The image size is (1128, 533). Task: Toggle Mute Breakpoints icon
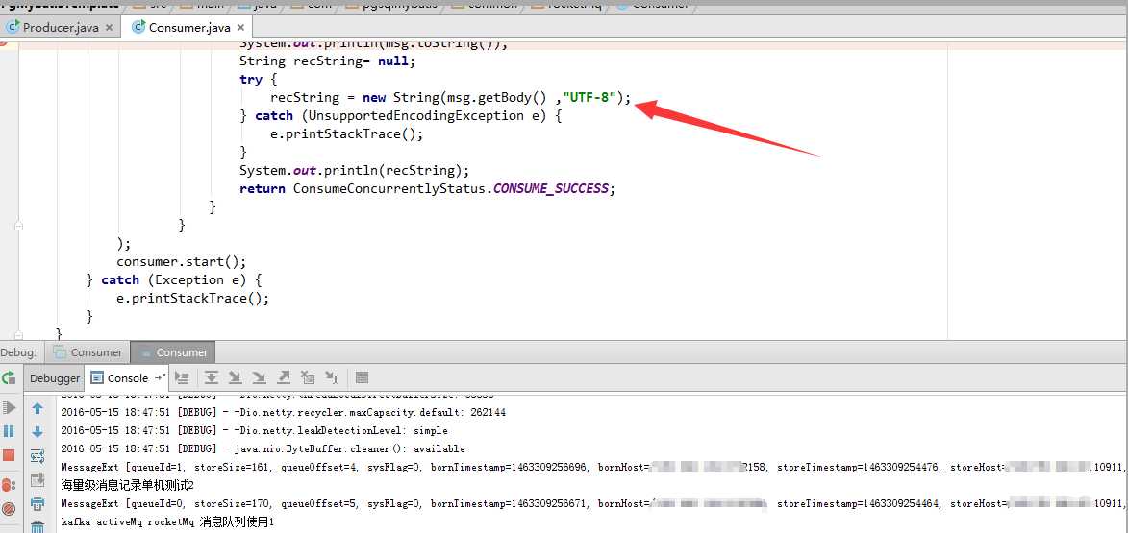[9, 509]
